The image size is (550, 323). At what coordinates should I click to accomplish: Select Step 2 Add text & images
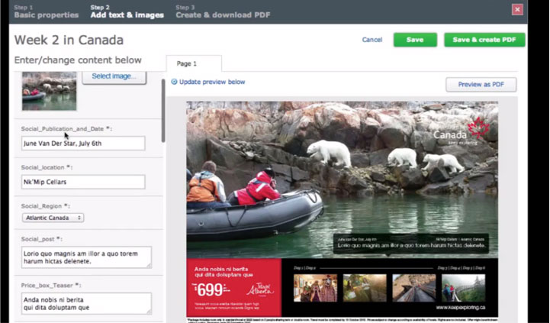[x=127, y=11]
